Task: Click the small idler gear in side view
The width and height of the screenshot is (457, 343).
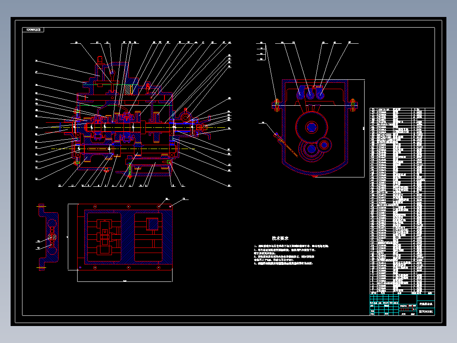Action: coord(324,145)
